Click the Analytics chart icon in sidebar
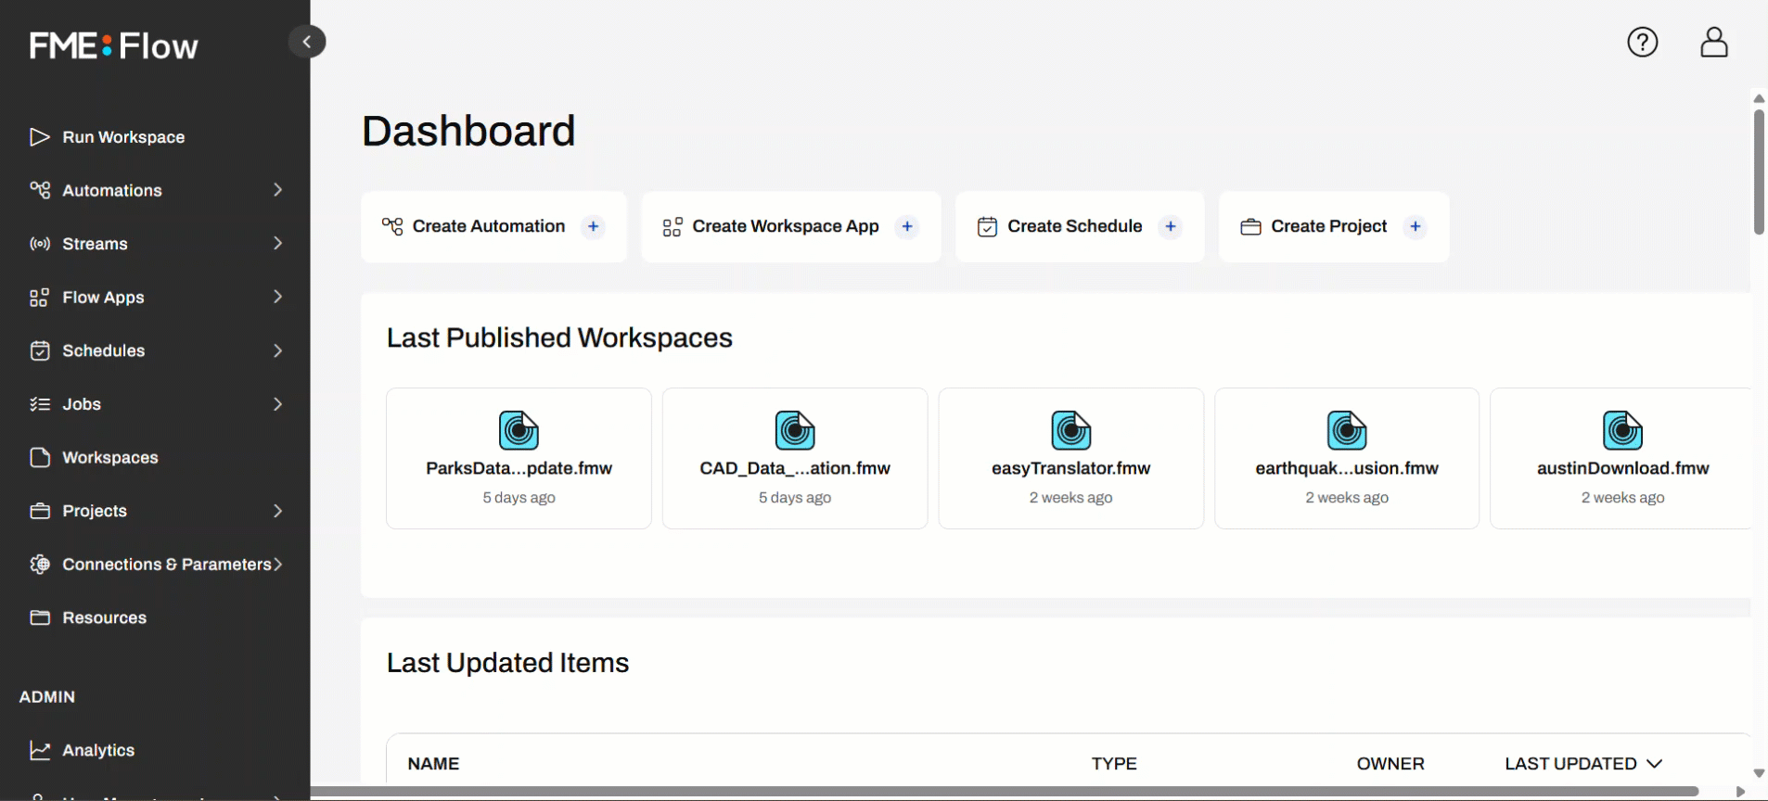This screenshot has height=801, width=1768. tap(39, 750)
